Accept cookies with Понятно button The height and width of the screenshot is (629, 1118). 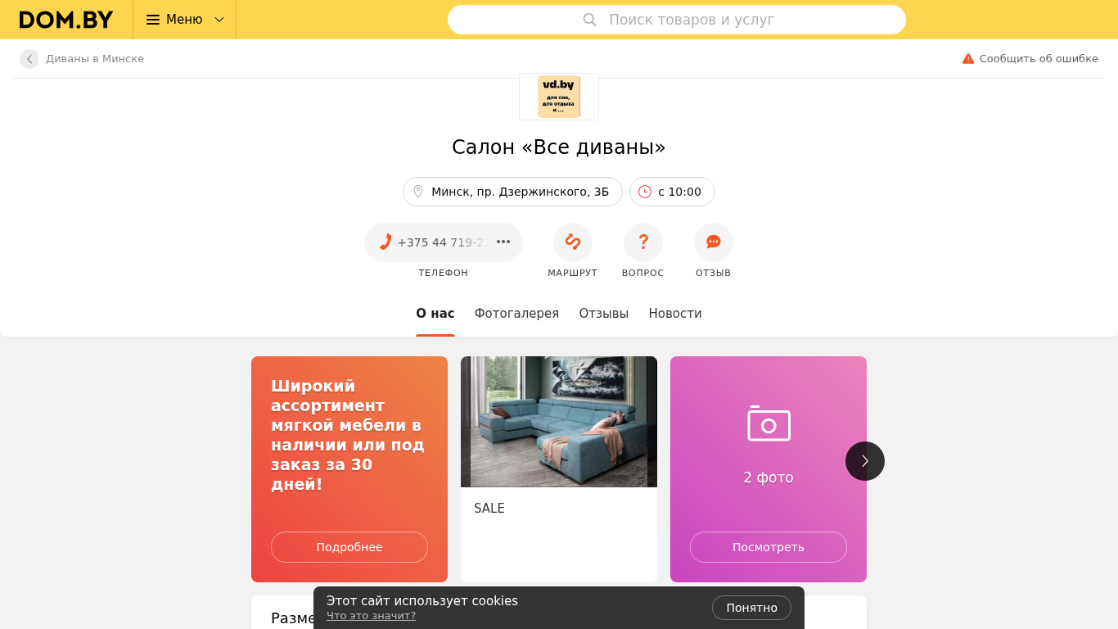coord(751,608)
